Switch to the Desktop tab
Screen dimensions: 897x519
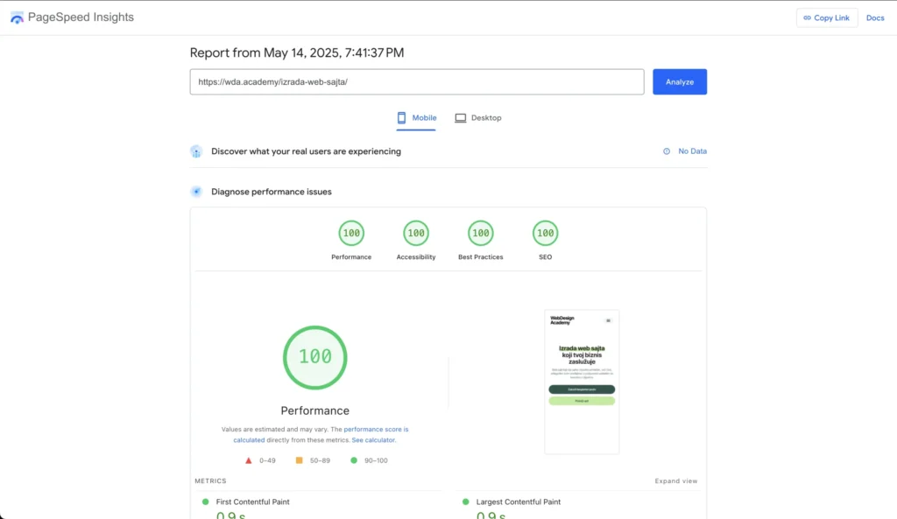478,118
